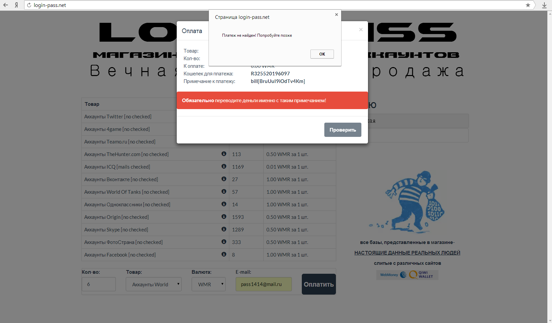
Task: Show info icon for the Одноклассники row
Action: [224, 204]
